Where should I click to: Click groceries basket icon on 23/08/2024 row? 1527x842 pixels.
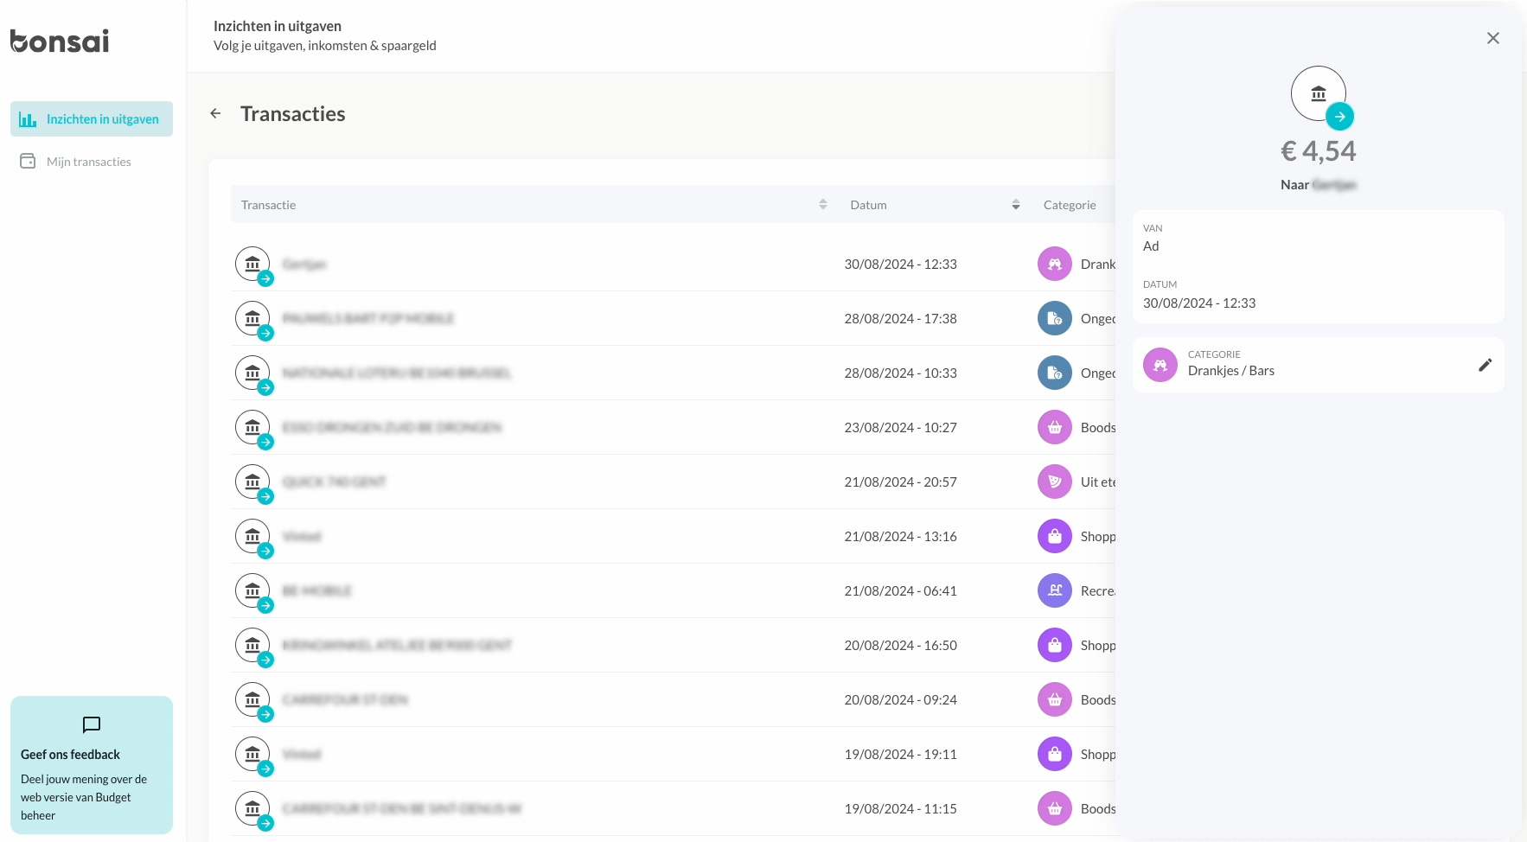[1055, 428]
